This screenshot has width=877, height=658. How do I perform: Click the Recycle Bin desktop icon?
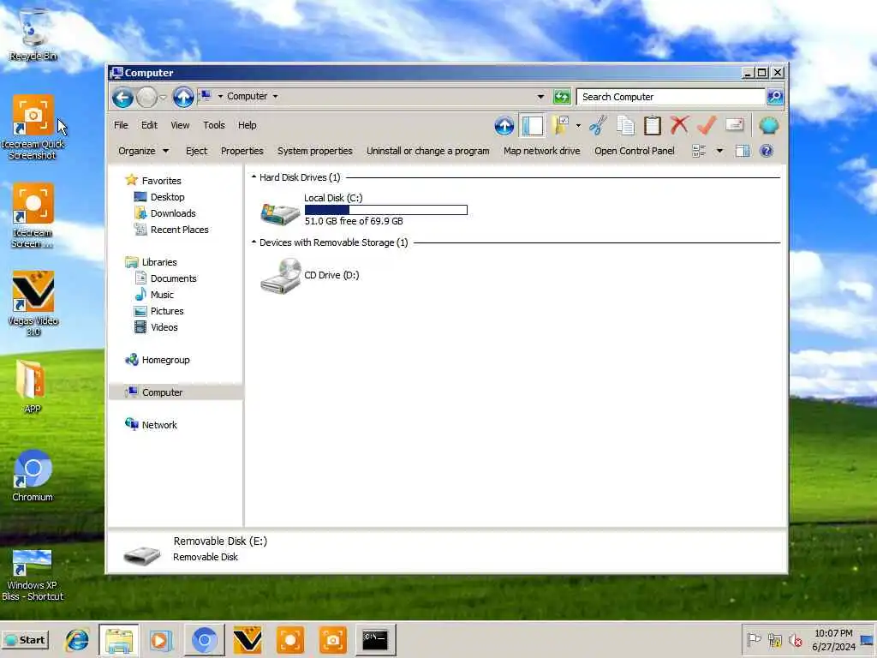click(33, 34)
